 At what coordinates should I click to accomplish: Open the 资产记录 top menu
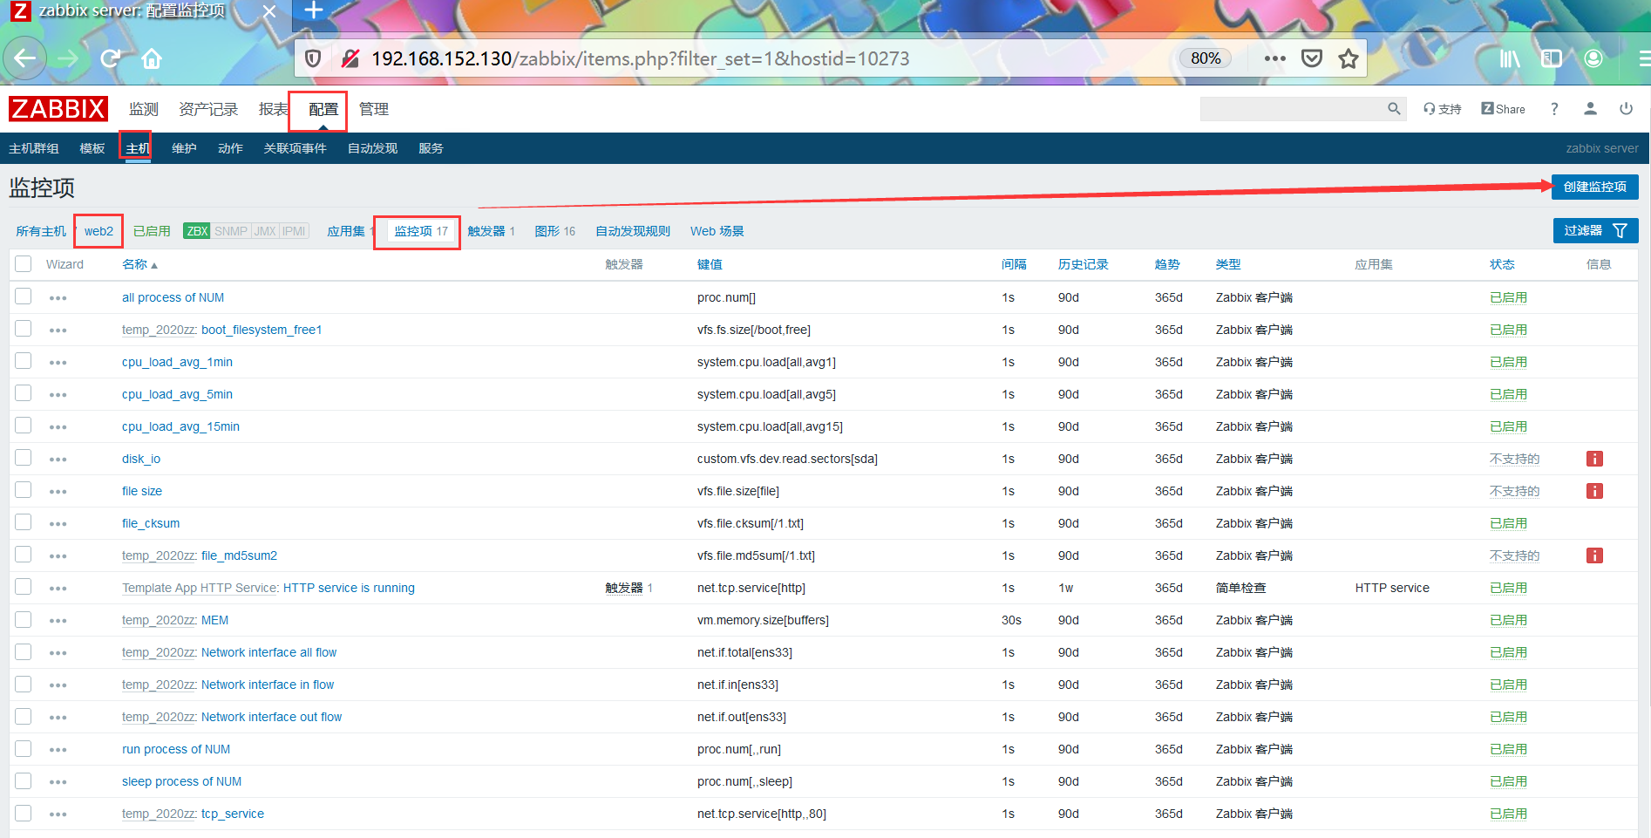click(208, 109)
